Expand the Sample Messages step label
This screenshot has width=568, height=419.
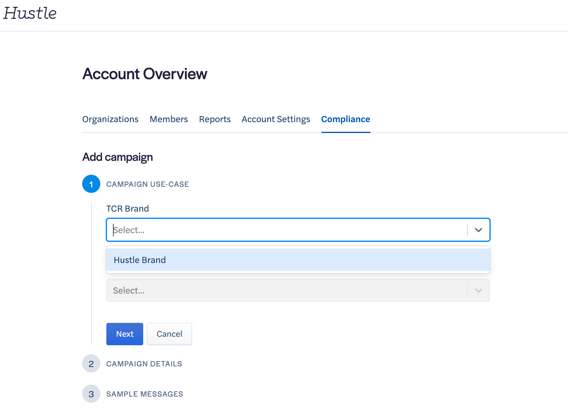(144, 394)
